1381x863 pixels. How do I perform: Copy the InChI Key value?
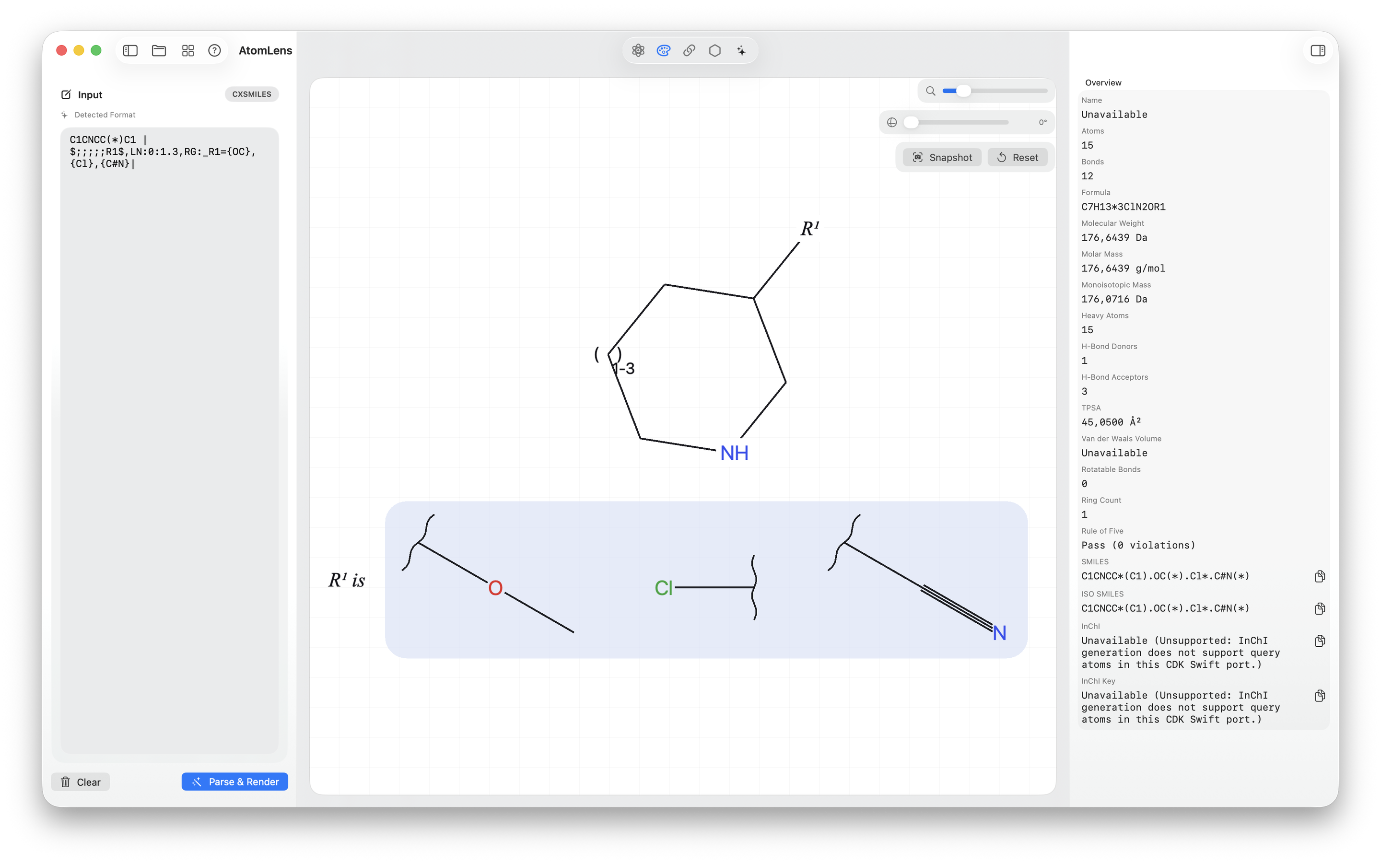[x=1319, y=696]
